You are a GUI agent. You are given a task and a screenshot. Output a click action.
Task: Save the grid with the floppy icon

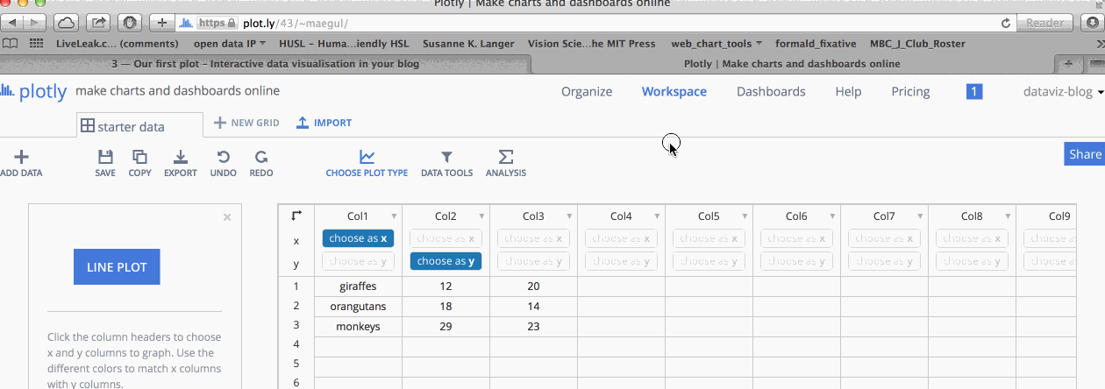[105, 157]
